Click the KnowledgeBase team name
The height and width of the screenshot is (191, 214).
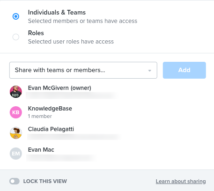[50, 109]
